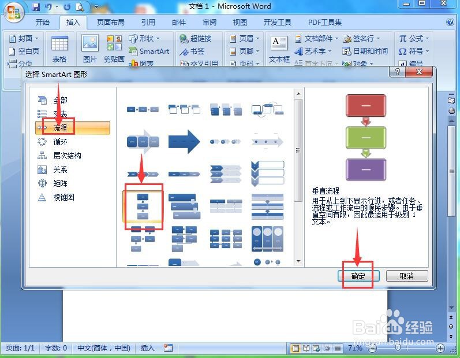This screenshot has width=460, height=358.
Task: Choose the basic process SmartArt thumbnail
Action: tap(143, 110)
